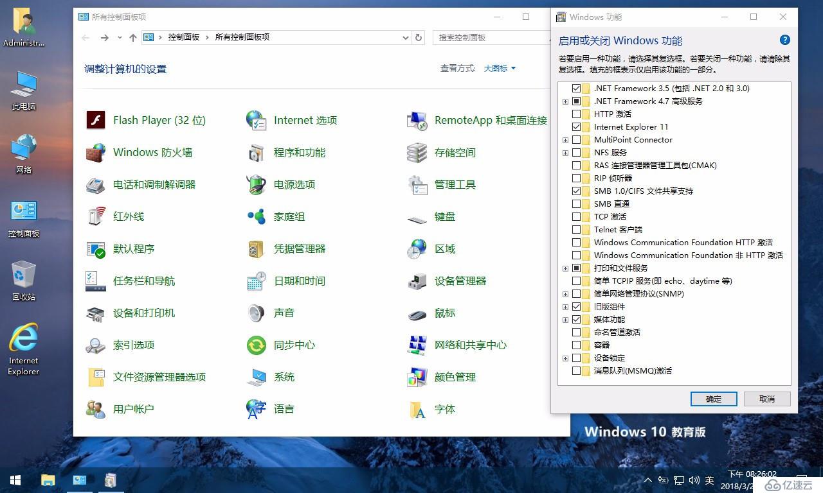Open 声音 speaker icon
This screenshot has height=493, width=823.
click(257, 313)
